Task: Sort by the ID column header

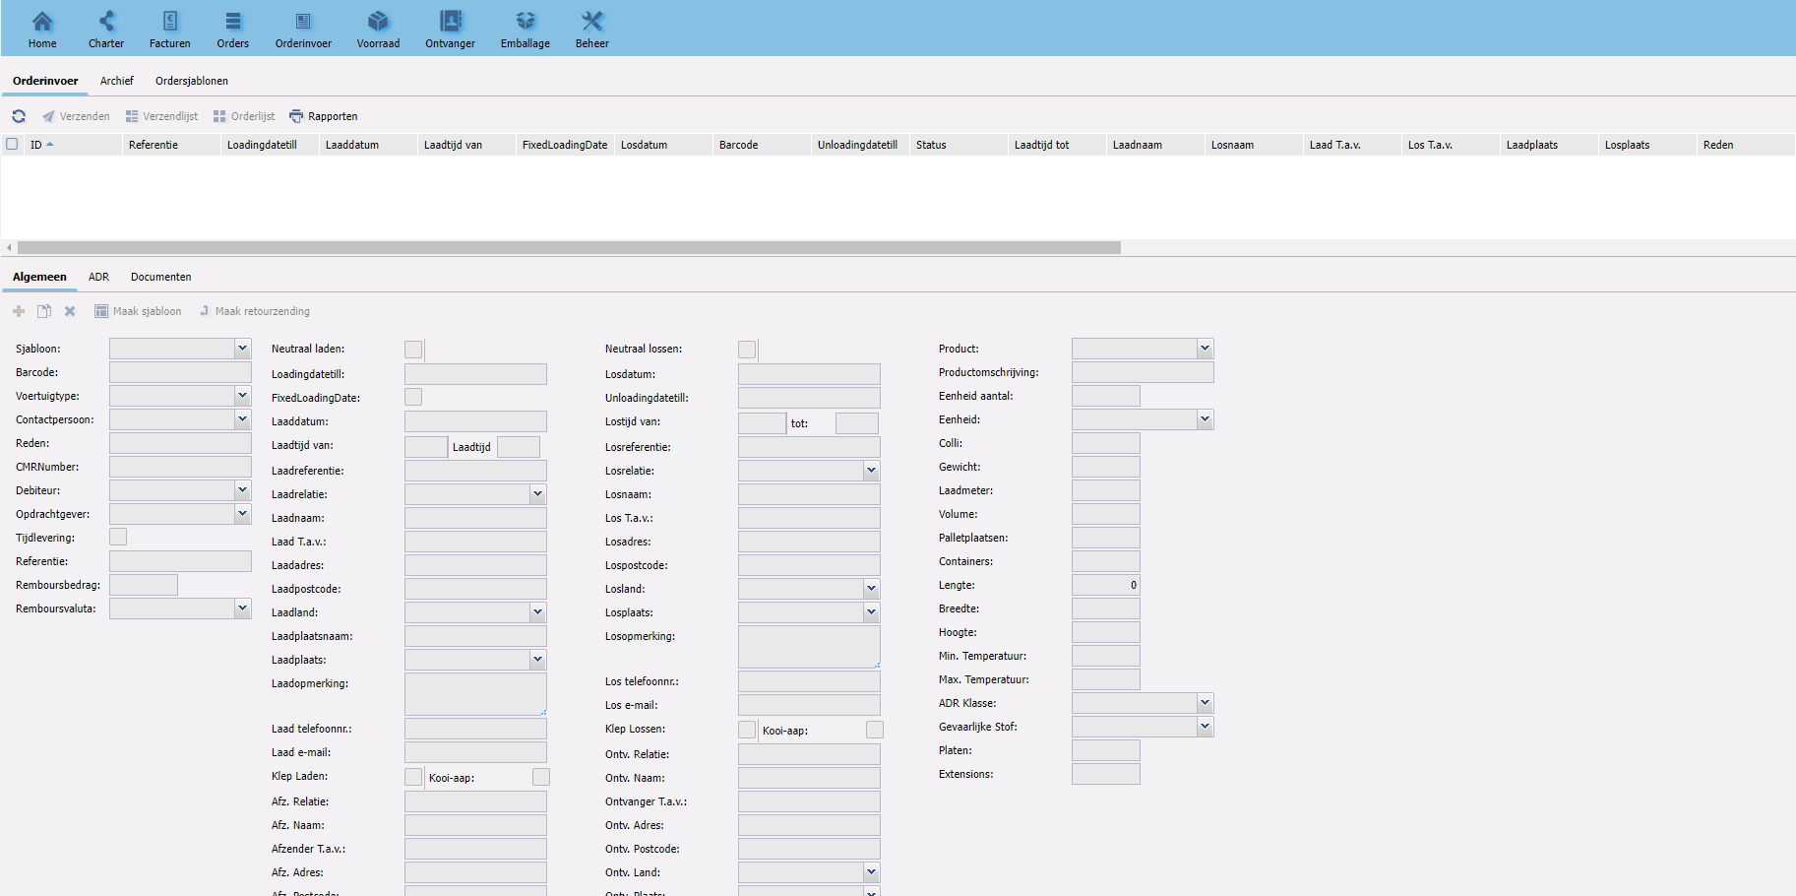Action: tap(73, 145)
